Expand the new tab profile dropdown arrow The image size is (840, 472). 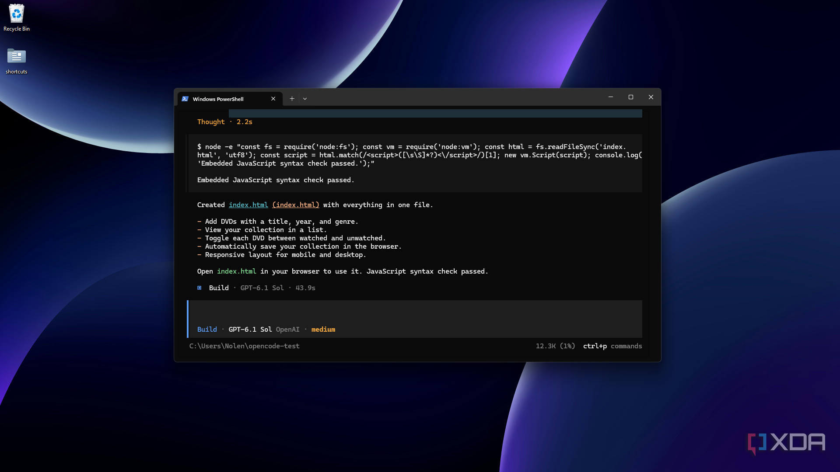(x=305, y=99)
